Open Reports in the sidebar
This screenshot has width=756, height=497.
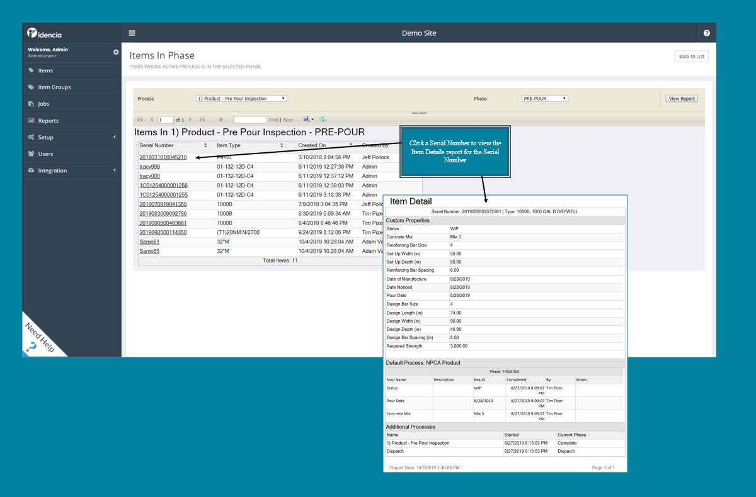coord(48,121)
